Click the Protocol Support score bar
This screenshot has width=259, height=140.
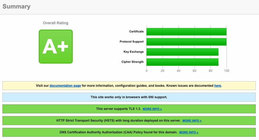click(186, 42)
